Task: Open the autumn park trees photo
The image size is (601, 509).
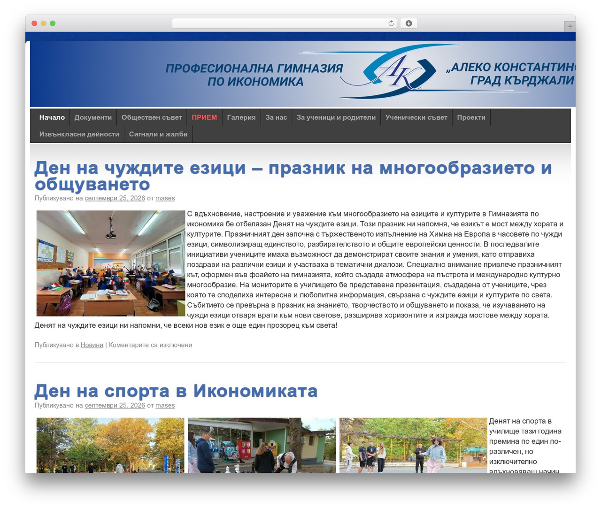Action: [110, 445]
